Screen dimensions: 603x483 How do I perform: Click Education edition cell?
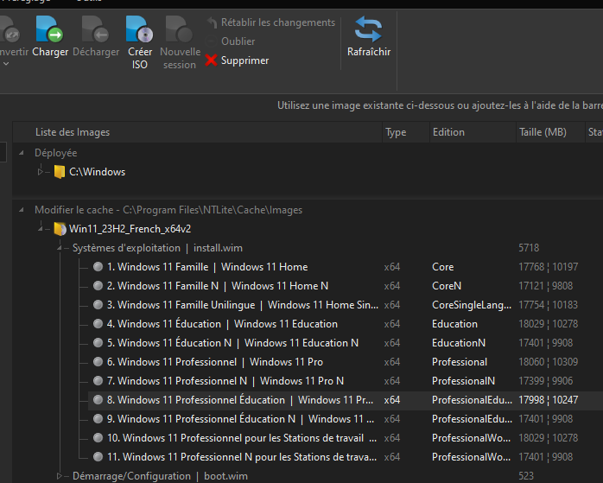(x=454, y=324)
